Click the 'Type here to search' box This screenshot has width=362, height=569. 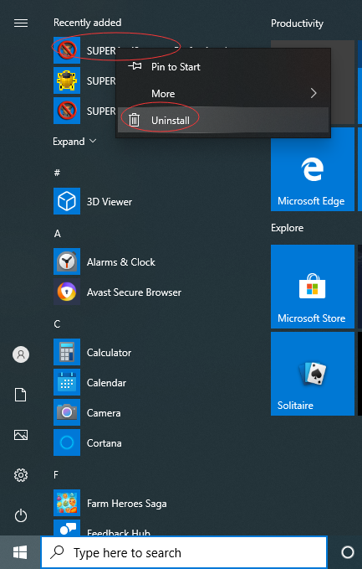[x=184, y=553]
